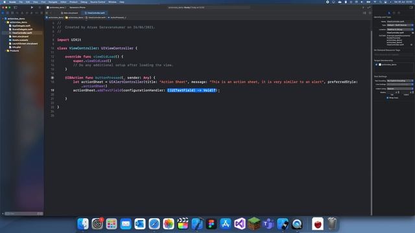Open the run destination device selector
Image resolution: width=415 pixels, height=233 pixels.
click(77, 7)
